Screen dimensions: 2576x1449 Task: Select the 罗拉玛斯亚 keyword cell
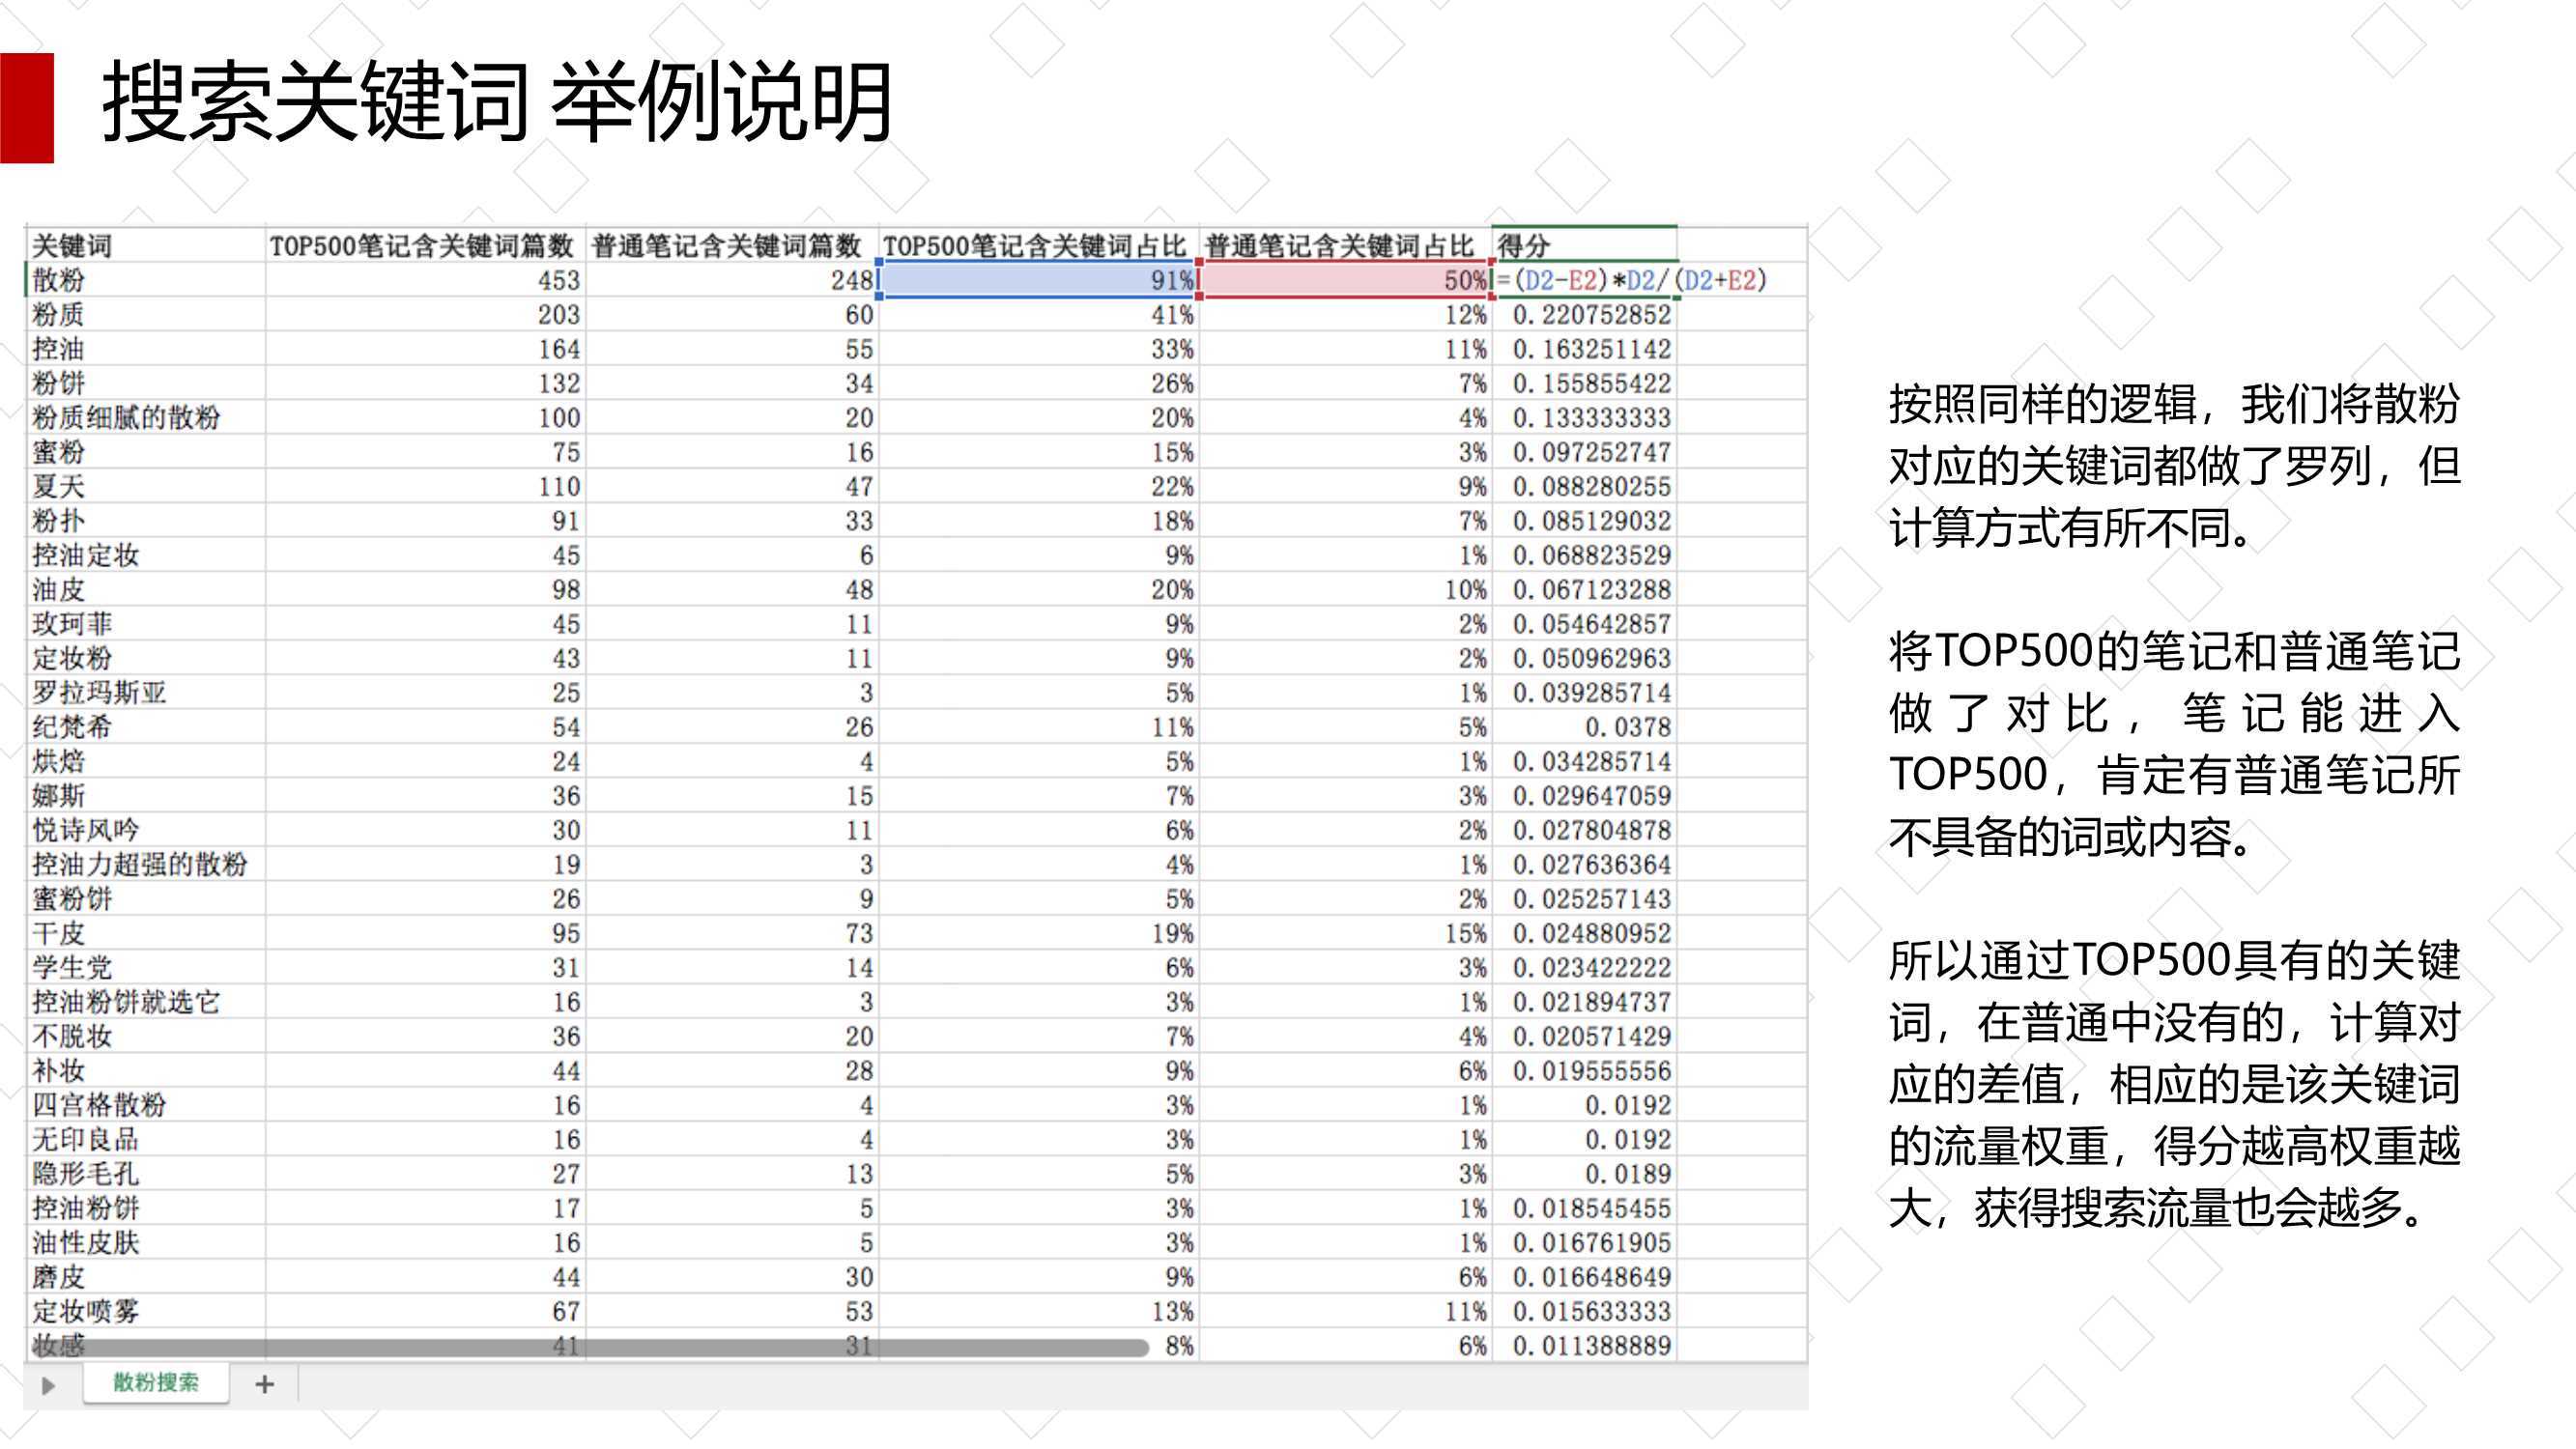tap(145, 693)
